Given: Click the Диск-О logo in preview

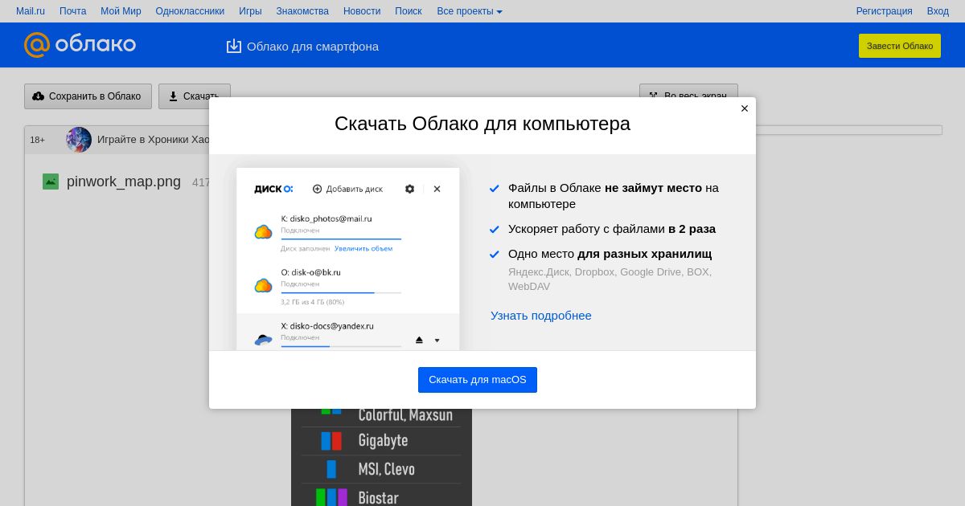Looking at the screenshot, I should [x=273, y=189].
